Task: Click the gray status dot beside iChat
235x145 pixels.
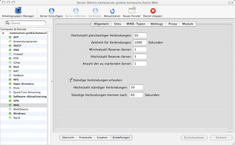Action: point(10,62)
